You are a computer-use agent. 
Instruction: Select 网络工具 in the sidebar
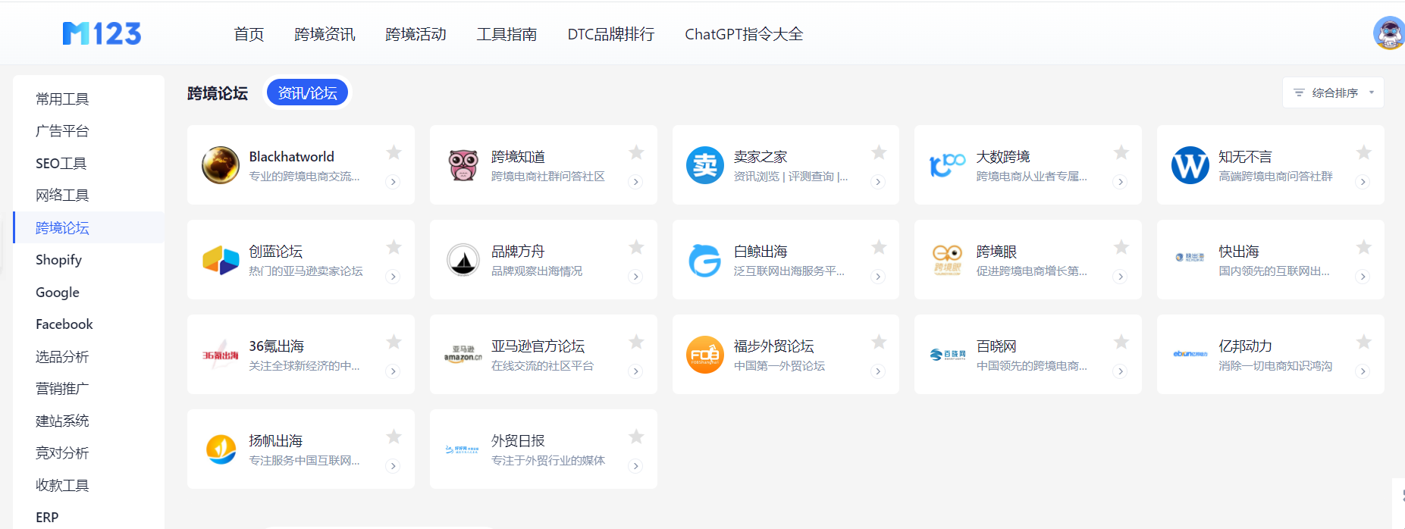(x=62, y=196)
